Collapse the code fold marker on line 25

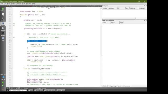(x=12, y=8)
